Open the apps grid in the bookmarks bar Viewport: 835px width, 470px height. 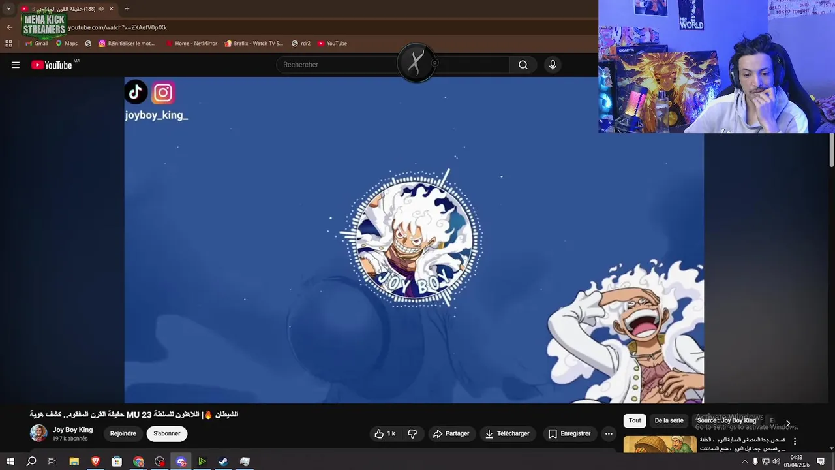point(8,44)
